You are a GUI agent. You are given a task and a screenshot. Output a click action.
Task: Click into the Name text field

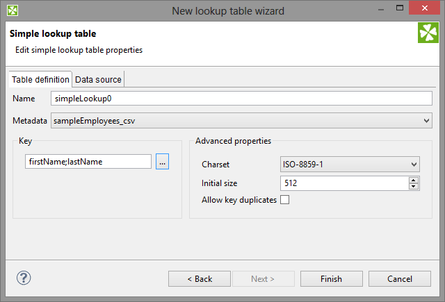(x=242, y=99)
